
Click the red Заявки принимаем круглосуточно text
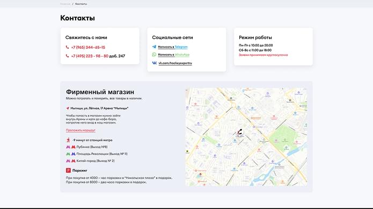tap(264, 55)
